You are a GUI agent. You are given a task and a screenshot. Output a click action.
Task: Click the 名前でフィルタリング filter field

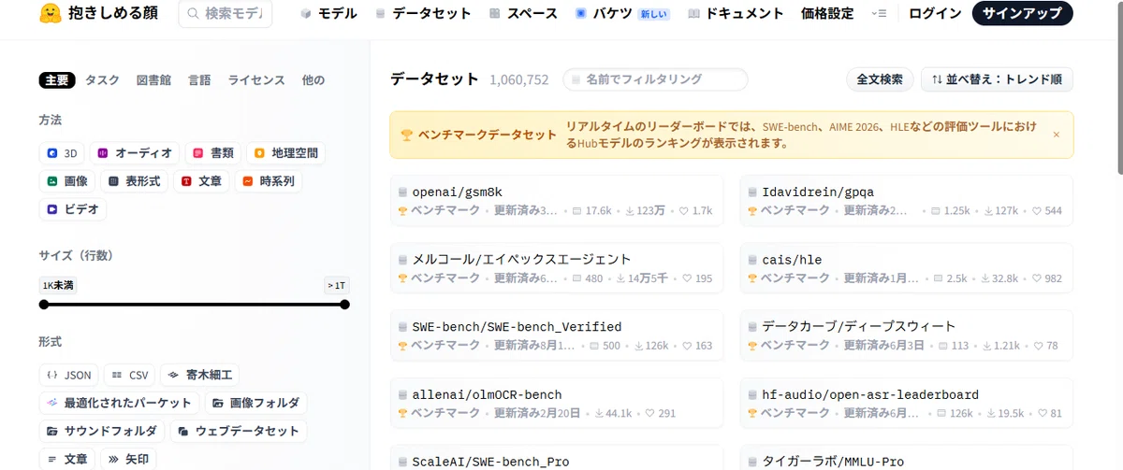(x=655, y=79)
